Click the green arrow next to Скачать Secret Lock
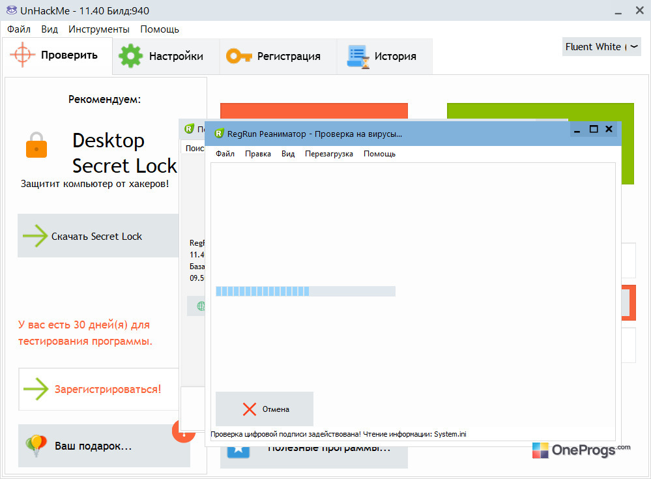Viewport: 651px width, 479px height. point(35,236)
